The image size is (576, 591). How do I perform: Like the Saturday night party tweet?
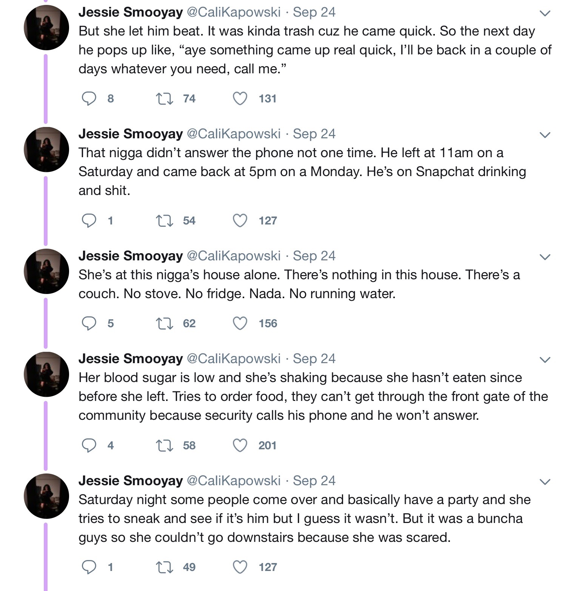click(x=240, y=567)
